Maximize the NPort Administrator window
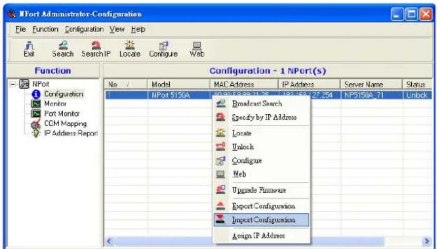437x249 pixels. pos(412,14)
